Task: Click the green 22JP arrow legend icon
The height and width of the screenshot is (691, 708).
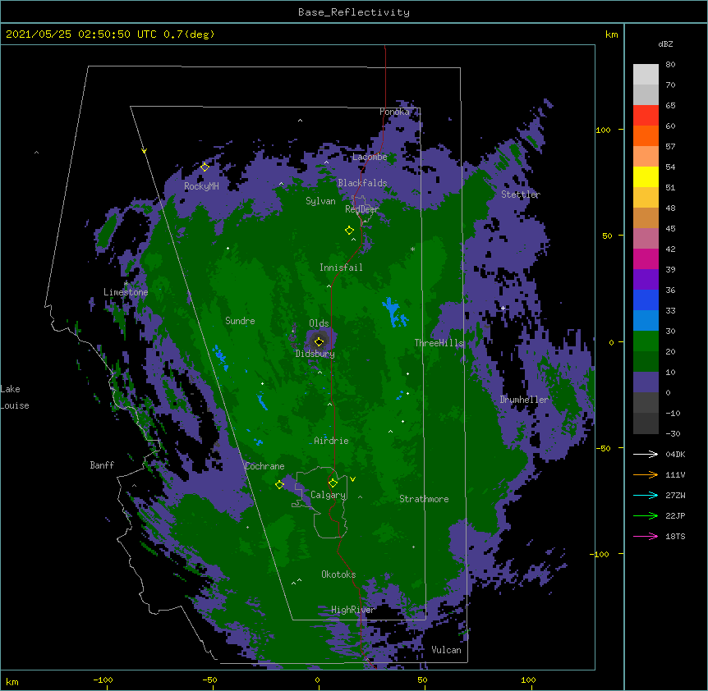Action: pos(646,515)
